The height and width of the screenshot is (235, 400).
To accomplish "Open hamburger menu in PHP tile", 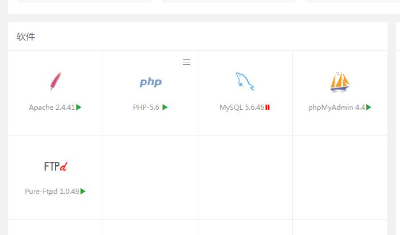I will [x=186, y=62].
